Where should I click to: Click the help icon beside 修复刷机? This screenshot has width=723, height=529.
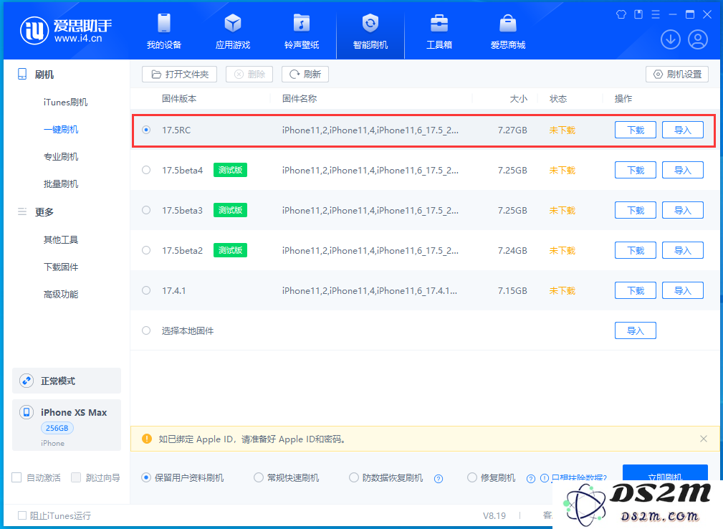pyautogui.click(x=531, y=479)
